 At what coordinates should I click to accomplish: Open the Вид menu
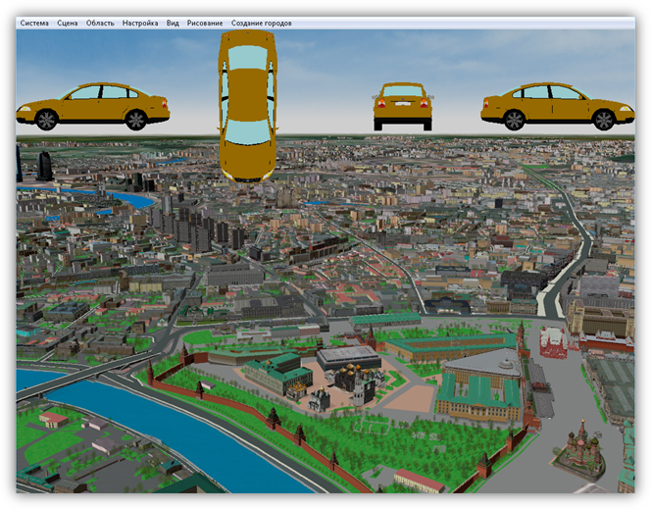(173, 23)
